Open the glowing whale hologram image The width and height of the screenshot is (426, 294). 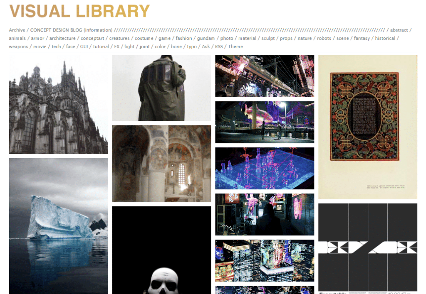265,122
